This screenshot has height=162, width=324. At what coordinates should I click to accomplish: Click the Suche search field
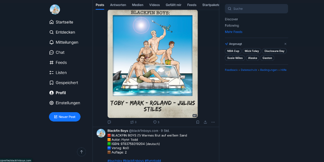pos(256,9)
